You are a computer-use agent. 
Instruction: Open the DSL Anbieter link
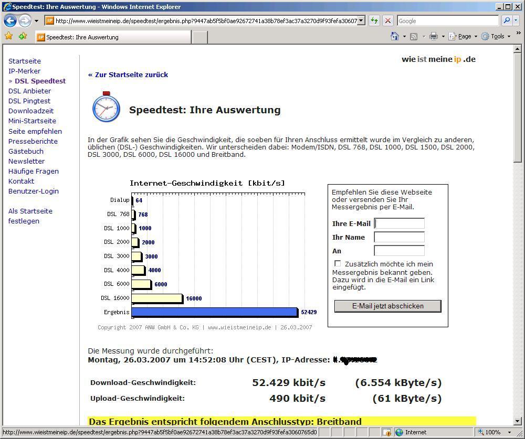coord(29,91)
